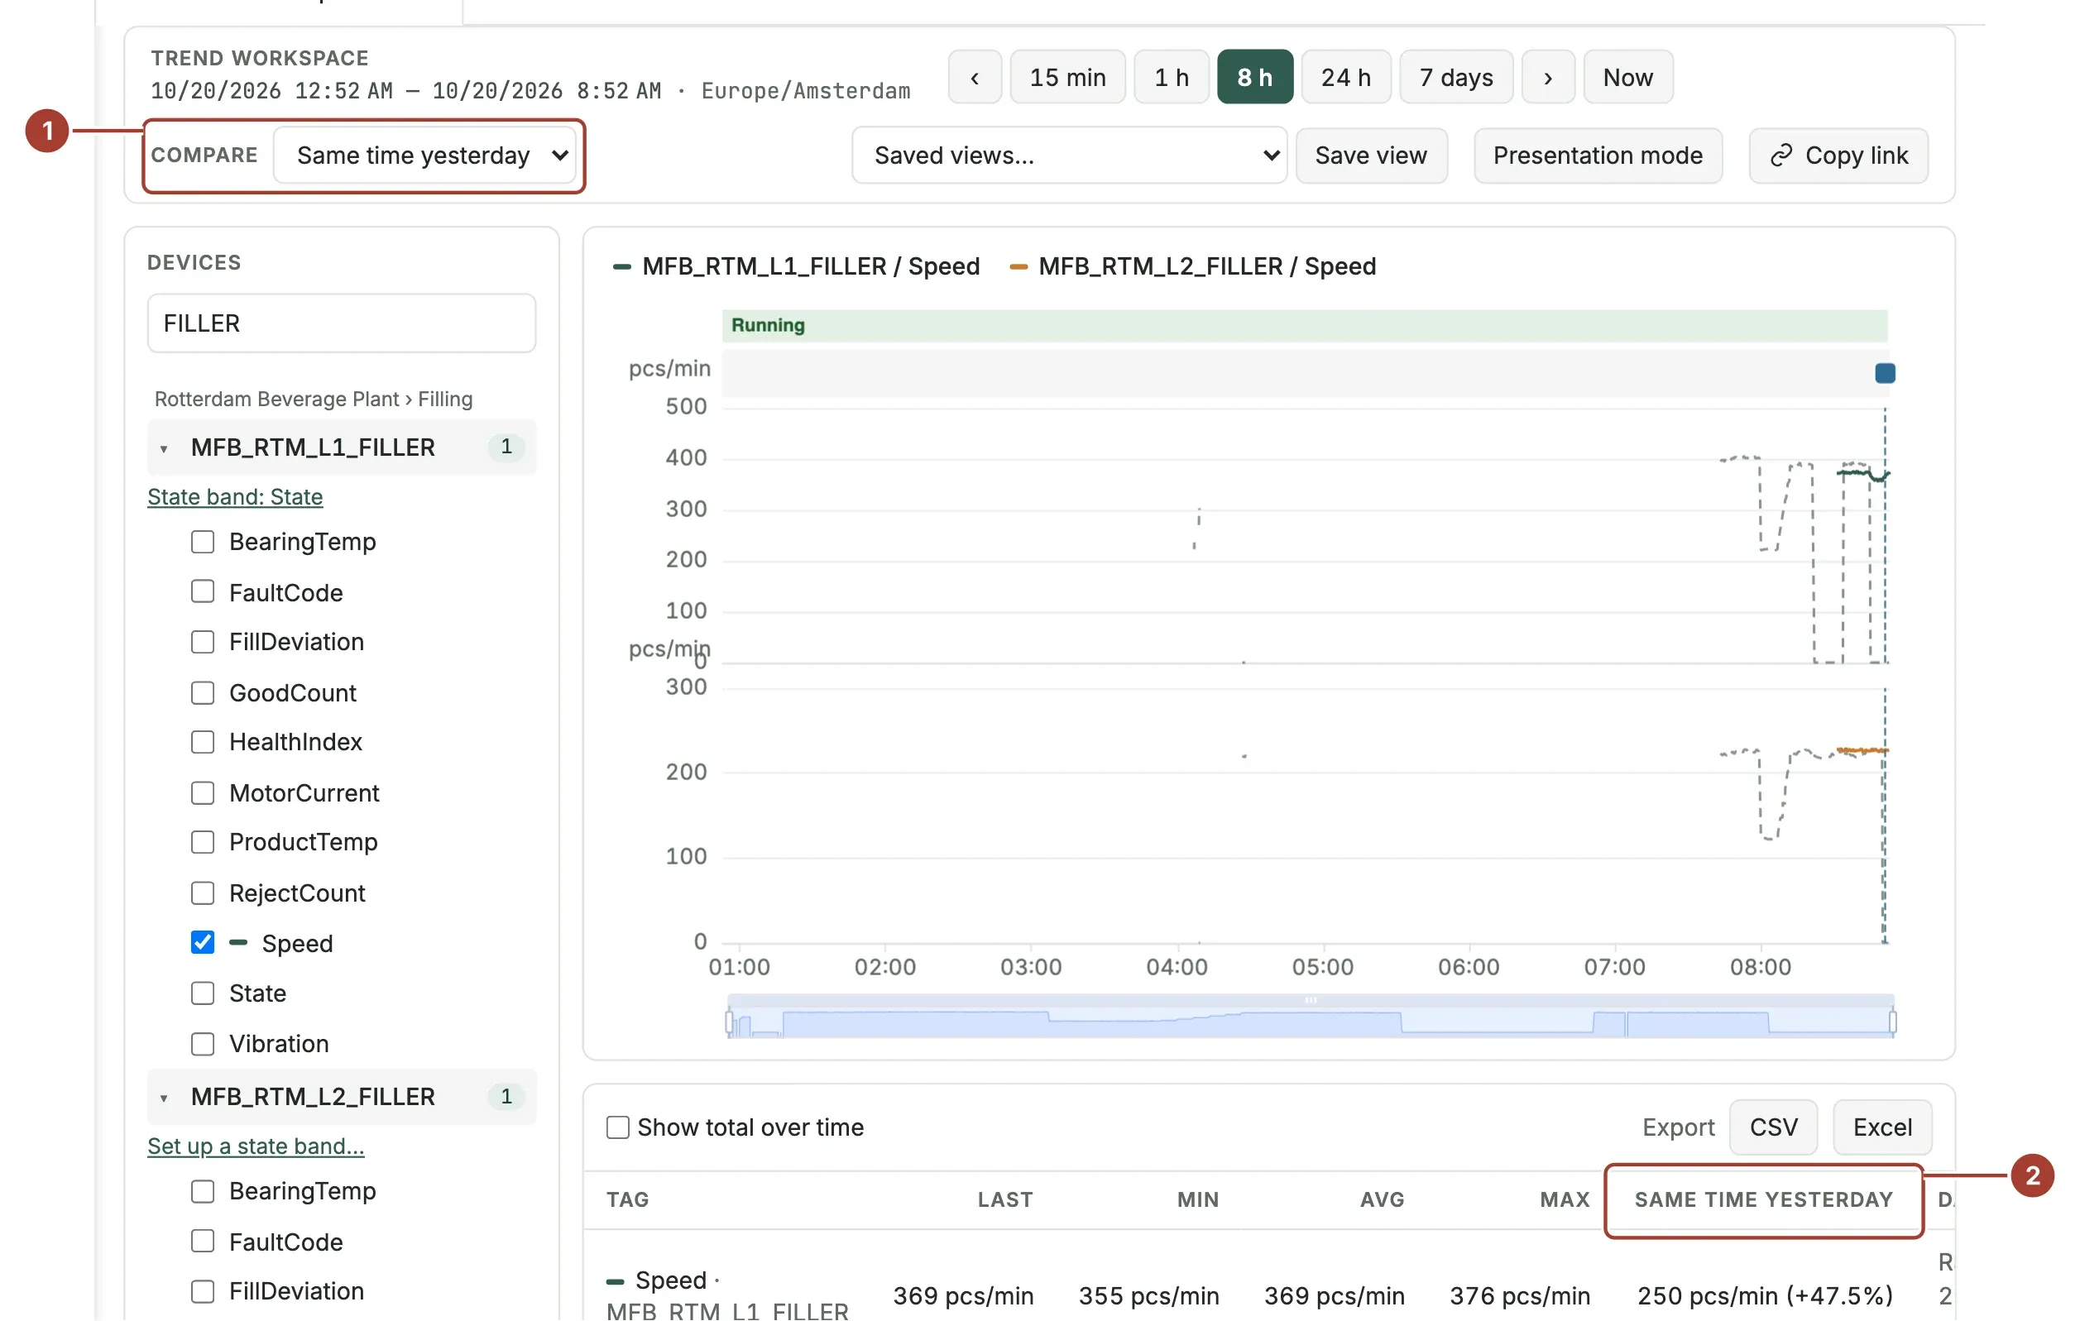Open the Compare dropdown
The height and width of the screenshot is (1321, 2080).
click(424, 156)
